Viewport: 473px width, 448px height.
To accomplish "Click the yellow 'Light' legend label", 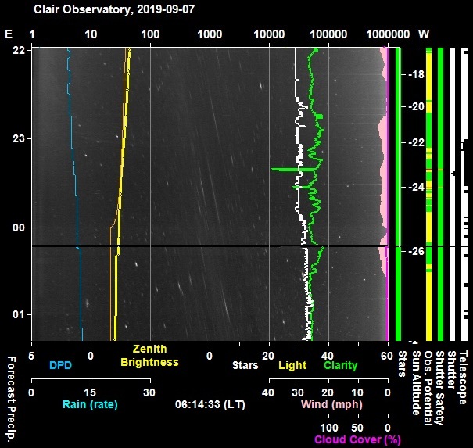I will coord(292,365).
